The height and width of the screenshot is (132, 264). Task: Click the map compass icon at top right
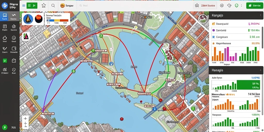(x=203, y=19)
